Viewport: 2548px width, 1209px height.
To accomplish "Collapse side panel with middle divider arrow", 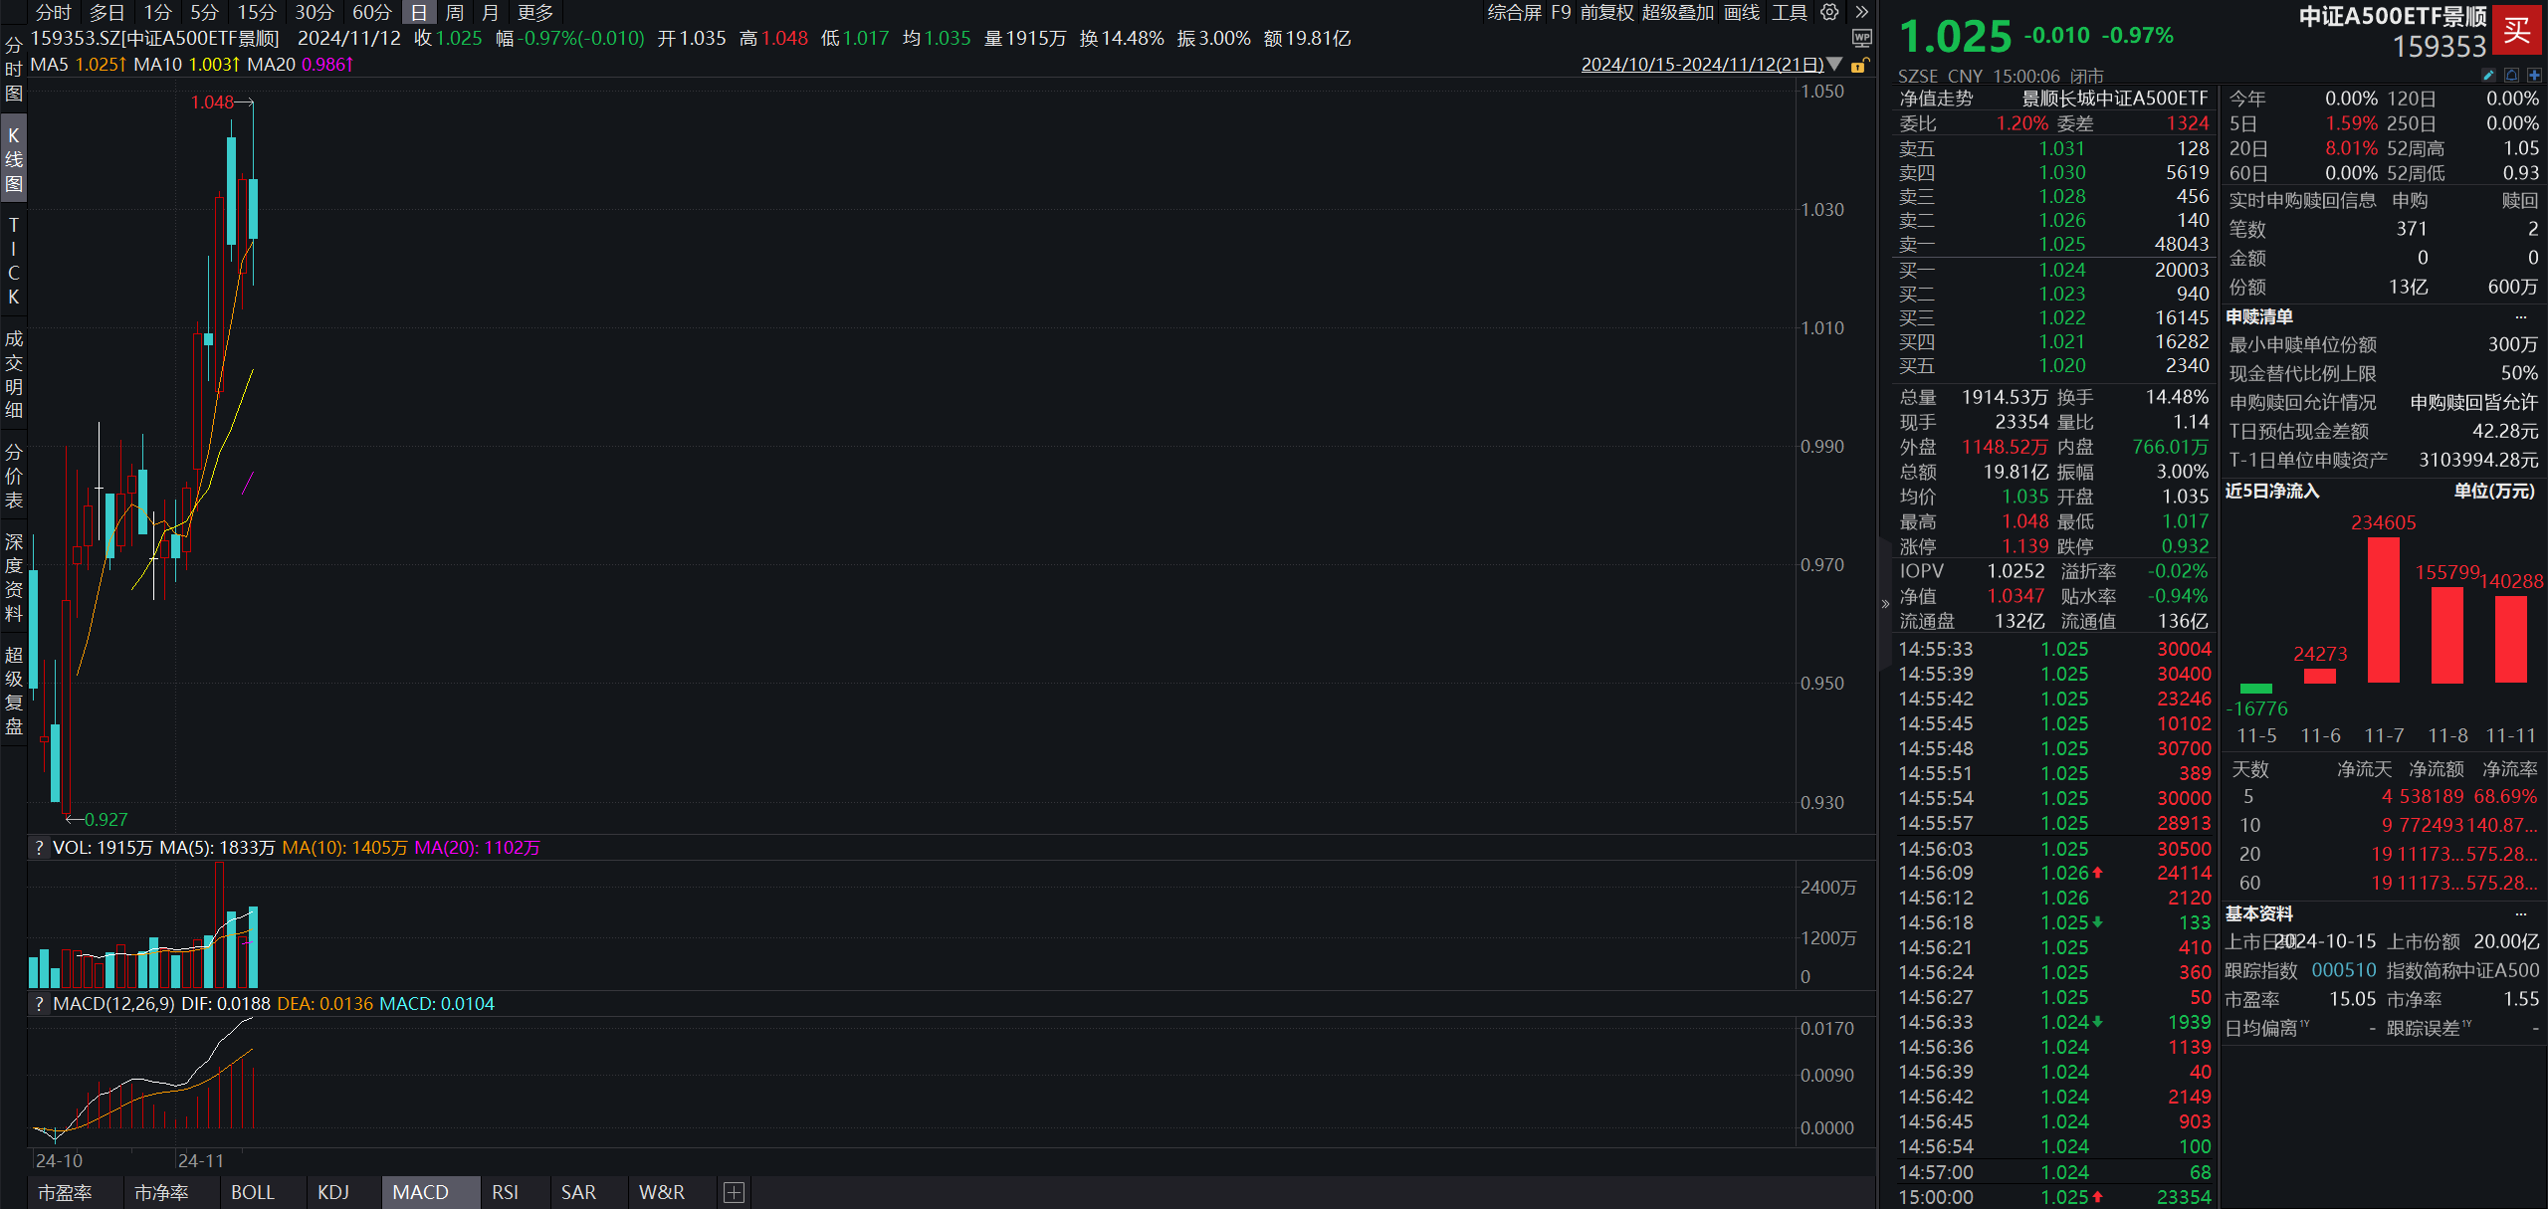I will click(x=1884, y=604).
